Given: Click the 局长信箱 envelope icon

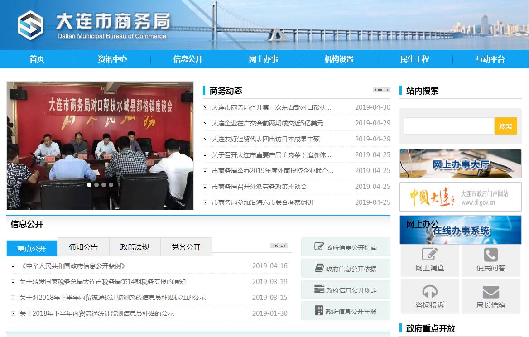Looking at the screenshot, I should (491, 291).
